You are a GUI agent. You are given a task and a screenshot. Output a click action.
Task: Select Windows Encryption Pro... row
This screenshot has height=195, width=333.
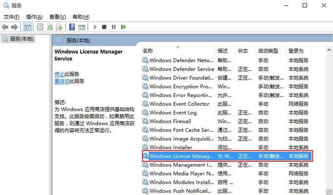226,86
